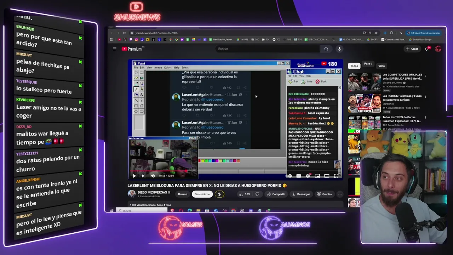The height and width of the screenshot is (255, 453).
Task: Open the Compra cartas Poke bookmark
Action: click(x=394, y=40)
